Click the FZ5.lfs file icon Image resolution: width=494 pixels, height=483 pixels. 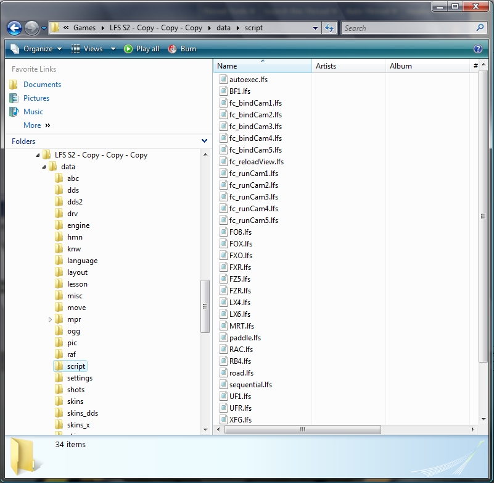(223, 279)
